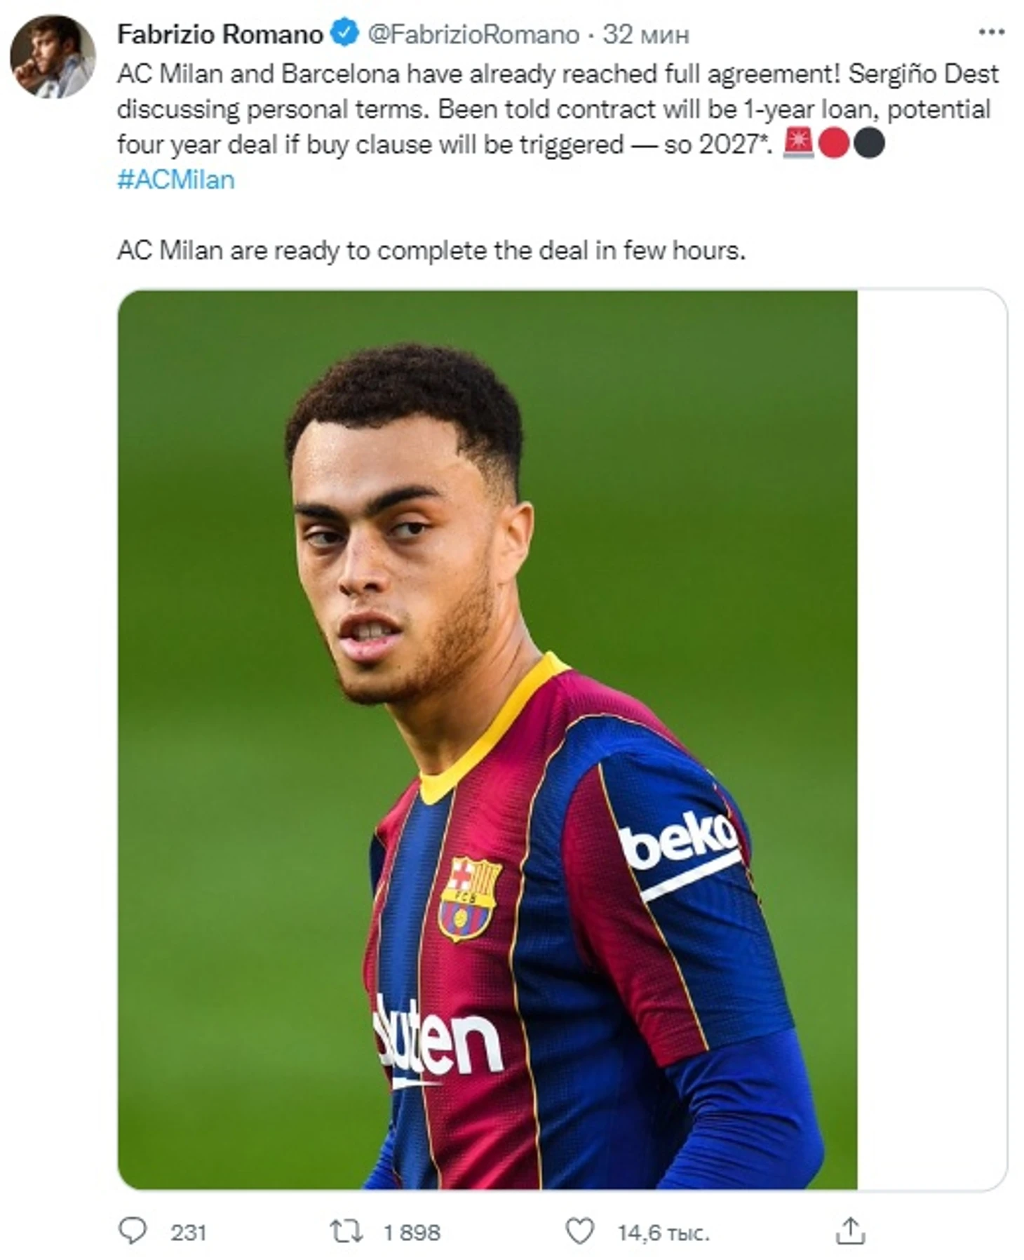Click the reply speech bubble icon
This screenshot has height=1260, width=1024.
pos(133,1231)
